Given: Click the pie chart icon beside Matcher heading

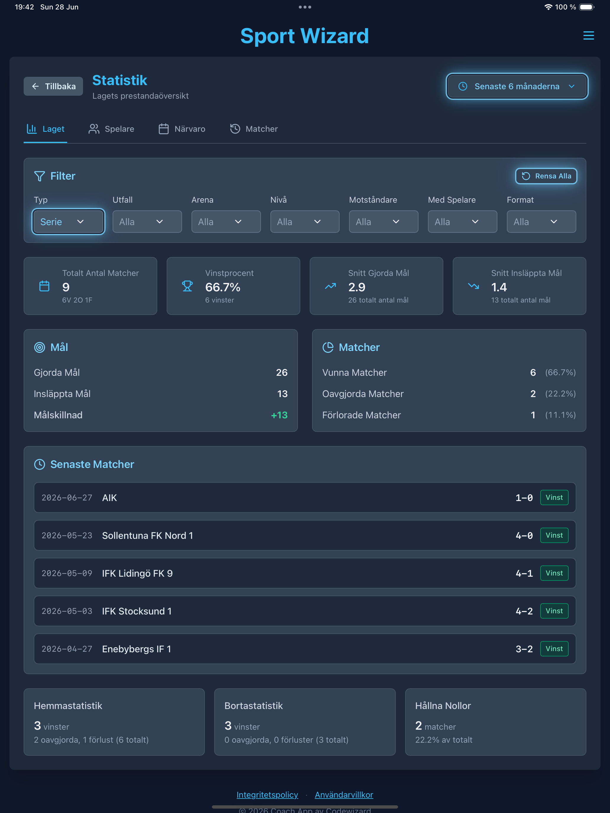Looking at the screenshot, I should pos(328,347).
